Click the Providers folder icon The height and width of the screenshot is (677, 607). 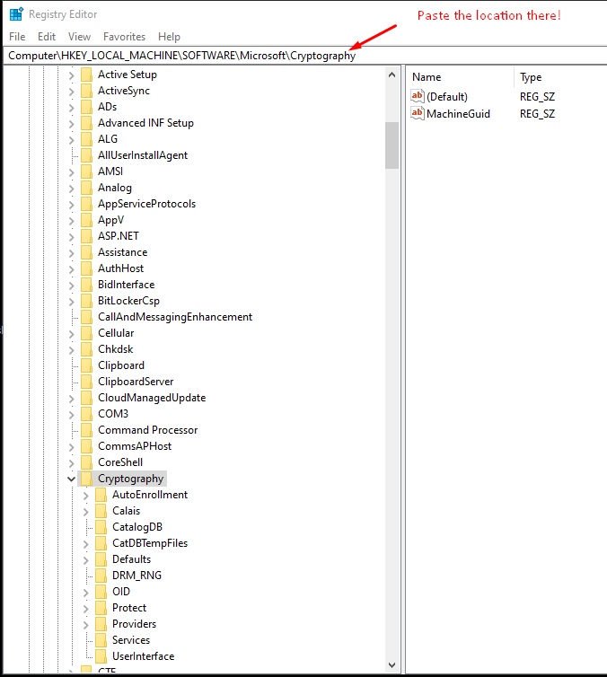101,624
